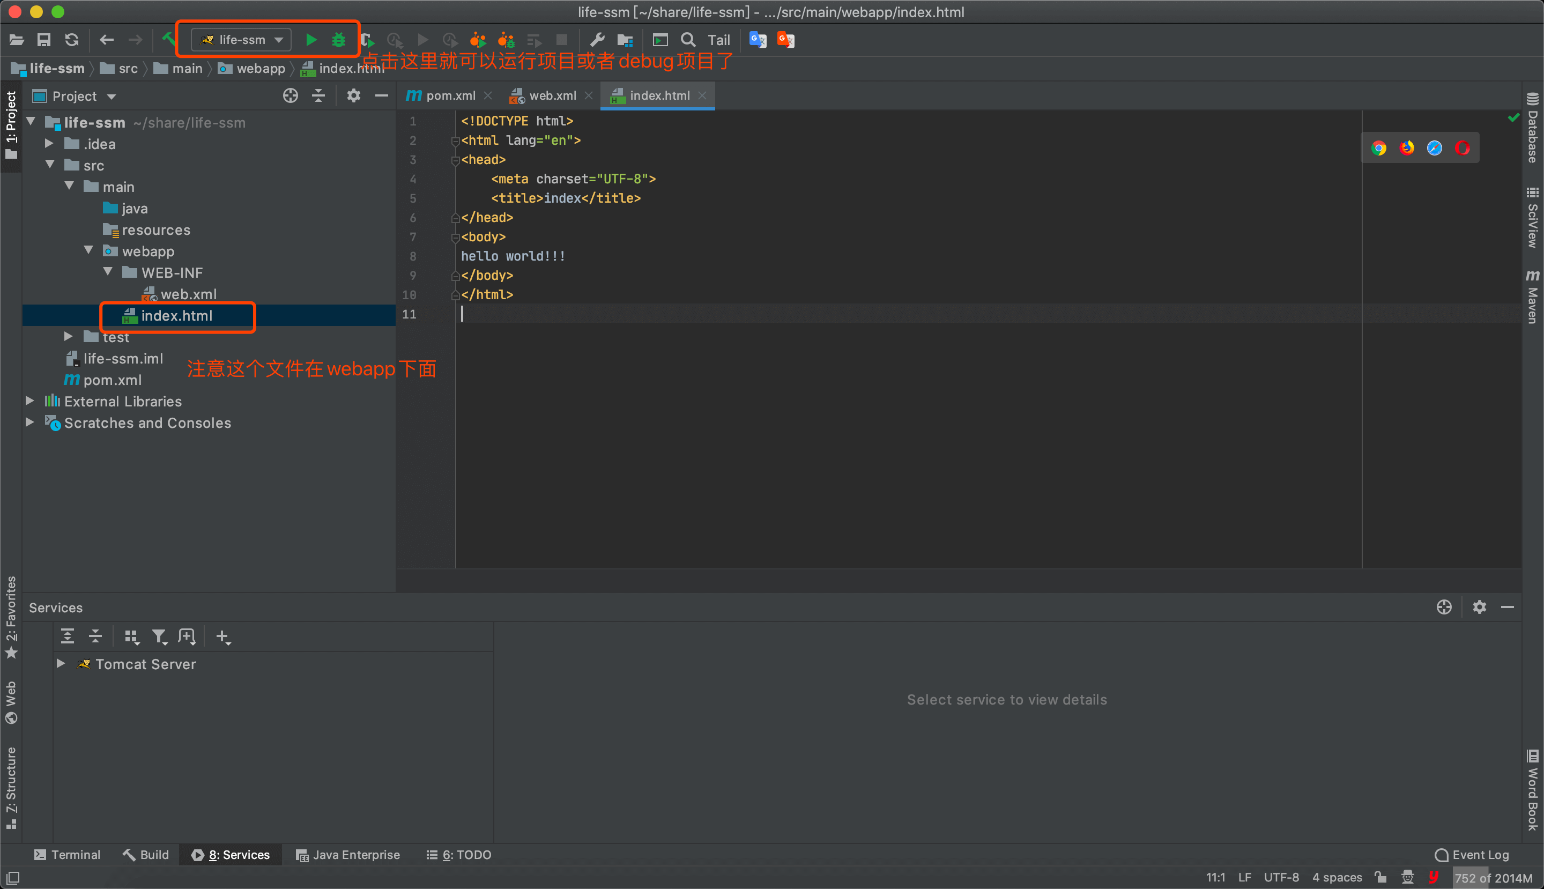The width and height of the screenshot is (1544, 889).
Task: Expand the External Libraries tree node
Action: (x=30, y=401)
